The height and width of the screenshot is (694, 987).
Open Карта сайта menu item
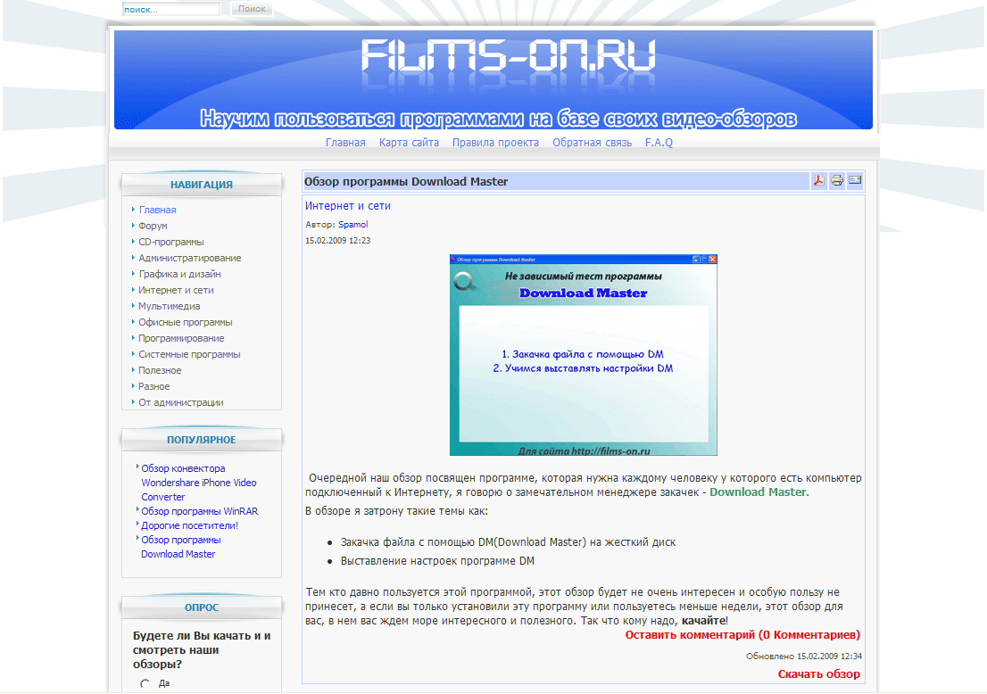coord(409,143)
